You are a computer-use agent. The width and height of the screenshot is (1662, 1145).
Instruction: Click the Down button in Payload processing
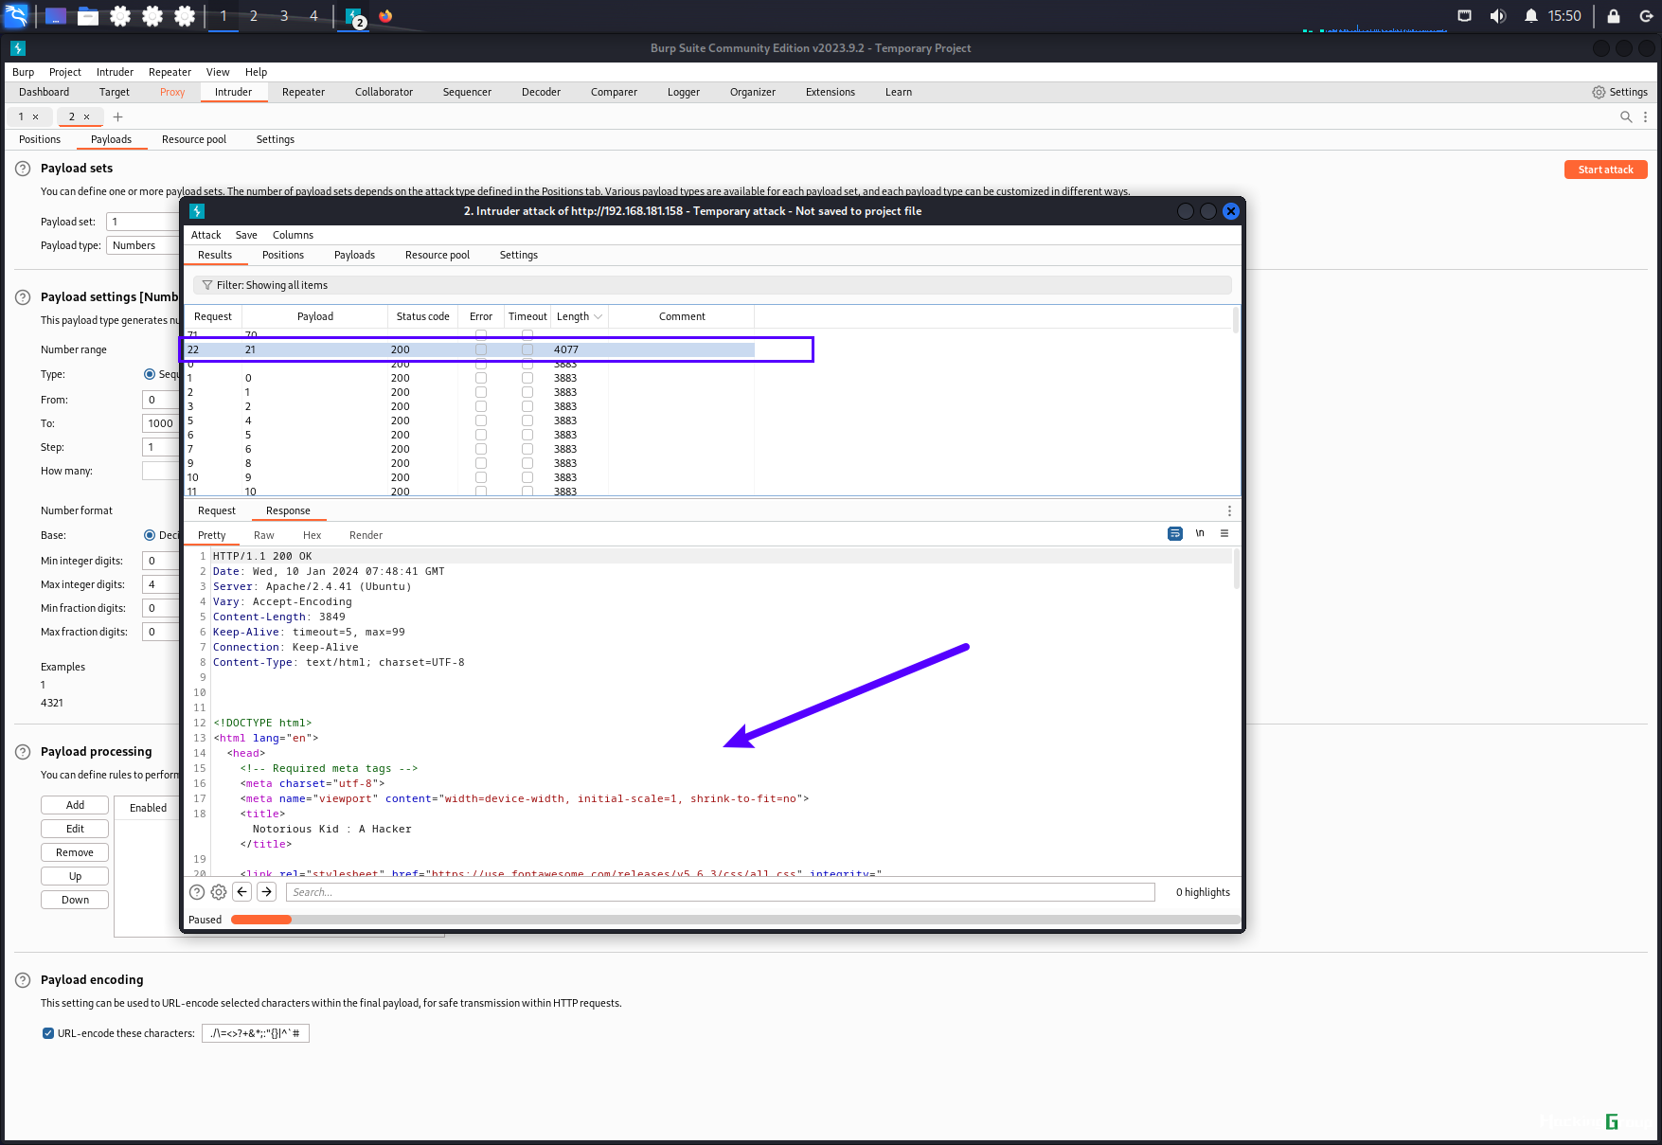[75, 900]
